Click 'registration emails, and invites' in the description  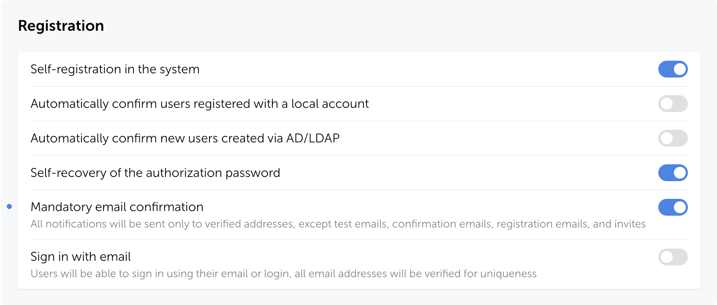tap(571, 224)
